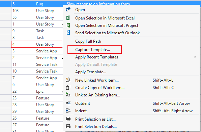Image resolution: width=201 pixels, height=132 pixels.
Task: Choose Open from the context menu
Action: point(132,10)
